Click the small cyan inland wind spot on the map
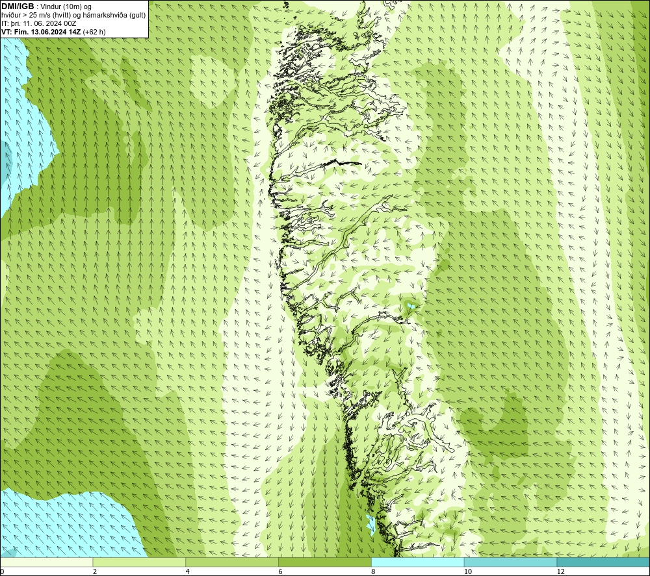 pos(411,306)
